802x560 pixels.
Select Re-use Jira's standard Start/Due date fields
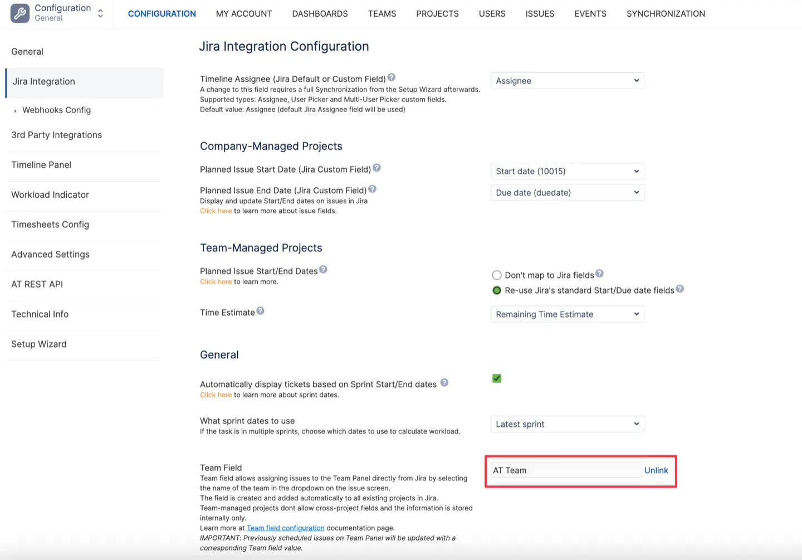click(x=497, y=290)
